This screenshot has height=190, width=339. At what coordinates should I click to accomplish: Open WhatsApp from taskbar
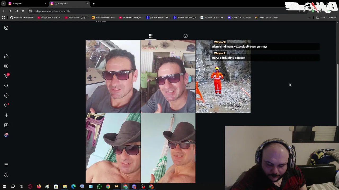coord(99,187)
